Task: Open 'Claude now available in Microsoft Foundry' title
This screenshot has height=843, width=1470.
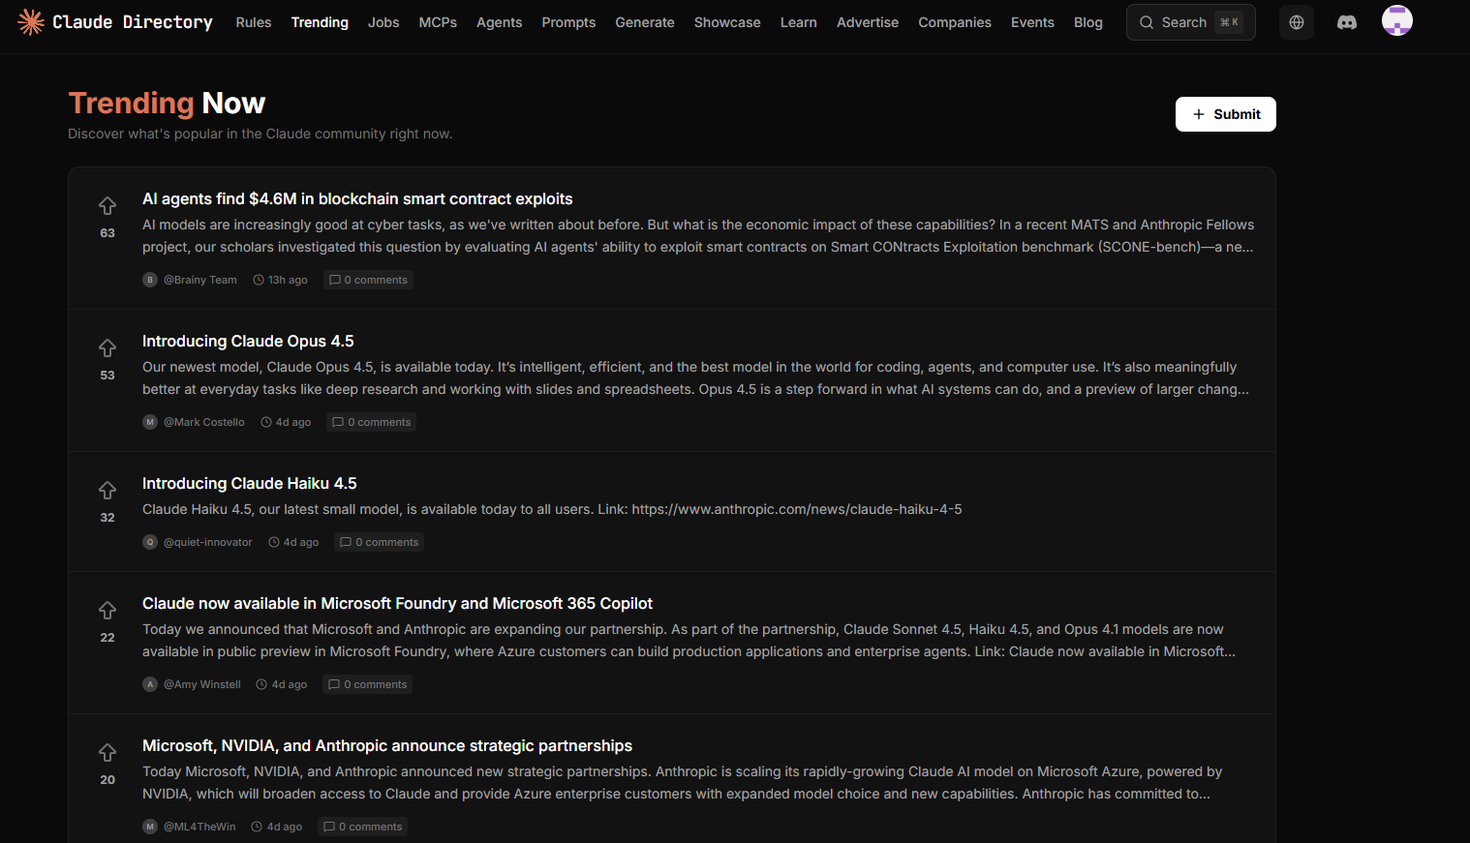Action: 397,603
